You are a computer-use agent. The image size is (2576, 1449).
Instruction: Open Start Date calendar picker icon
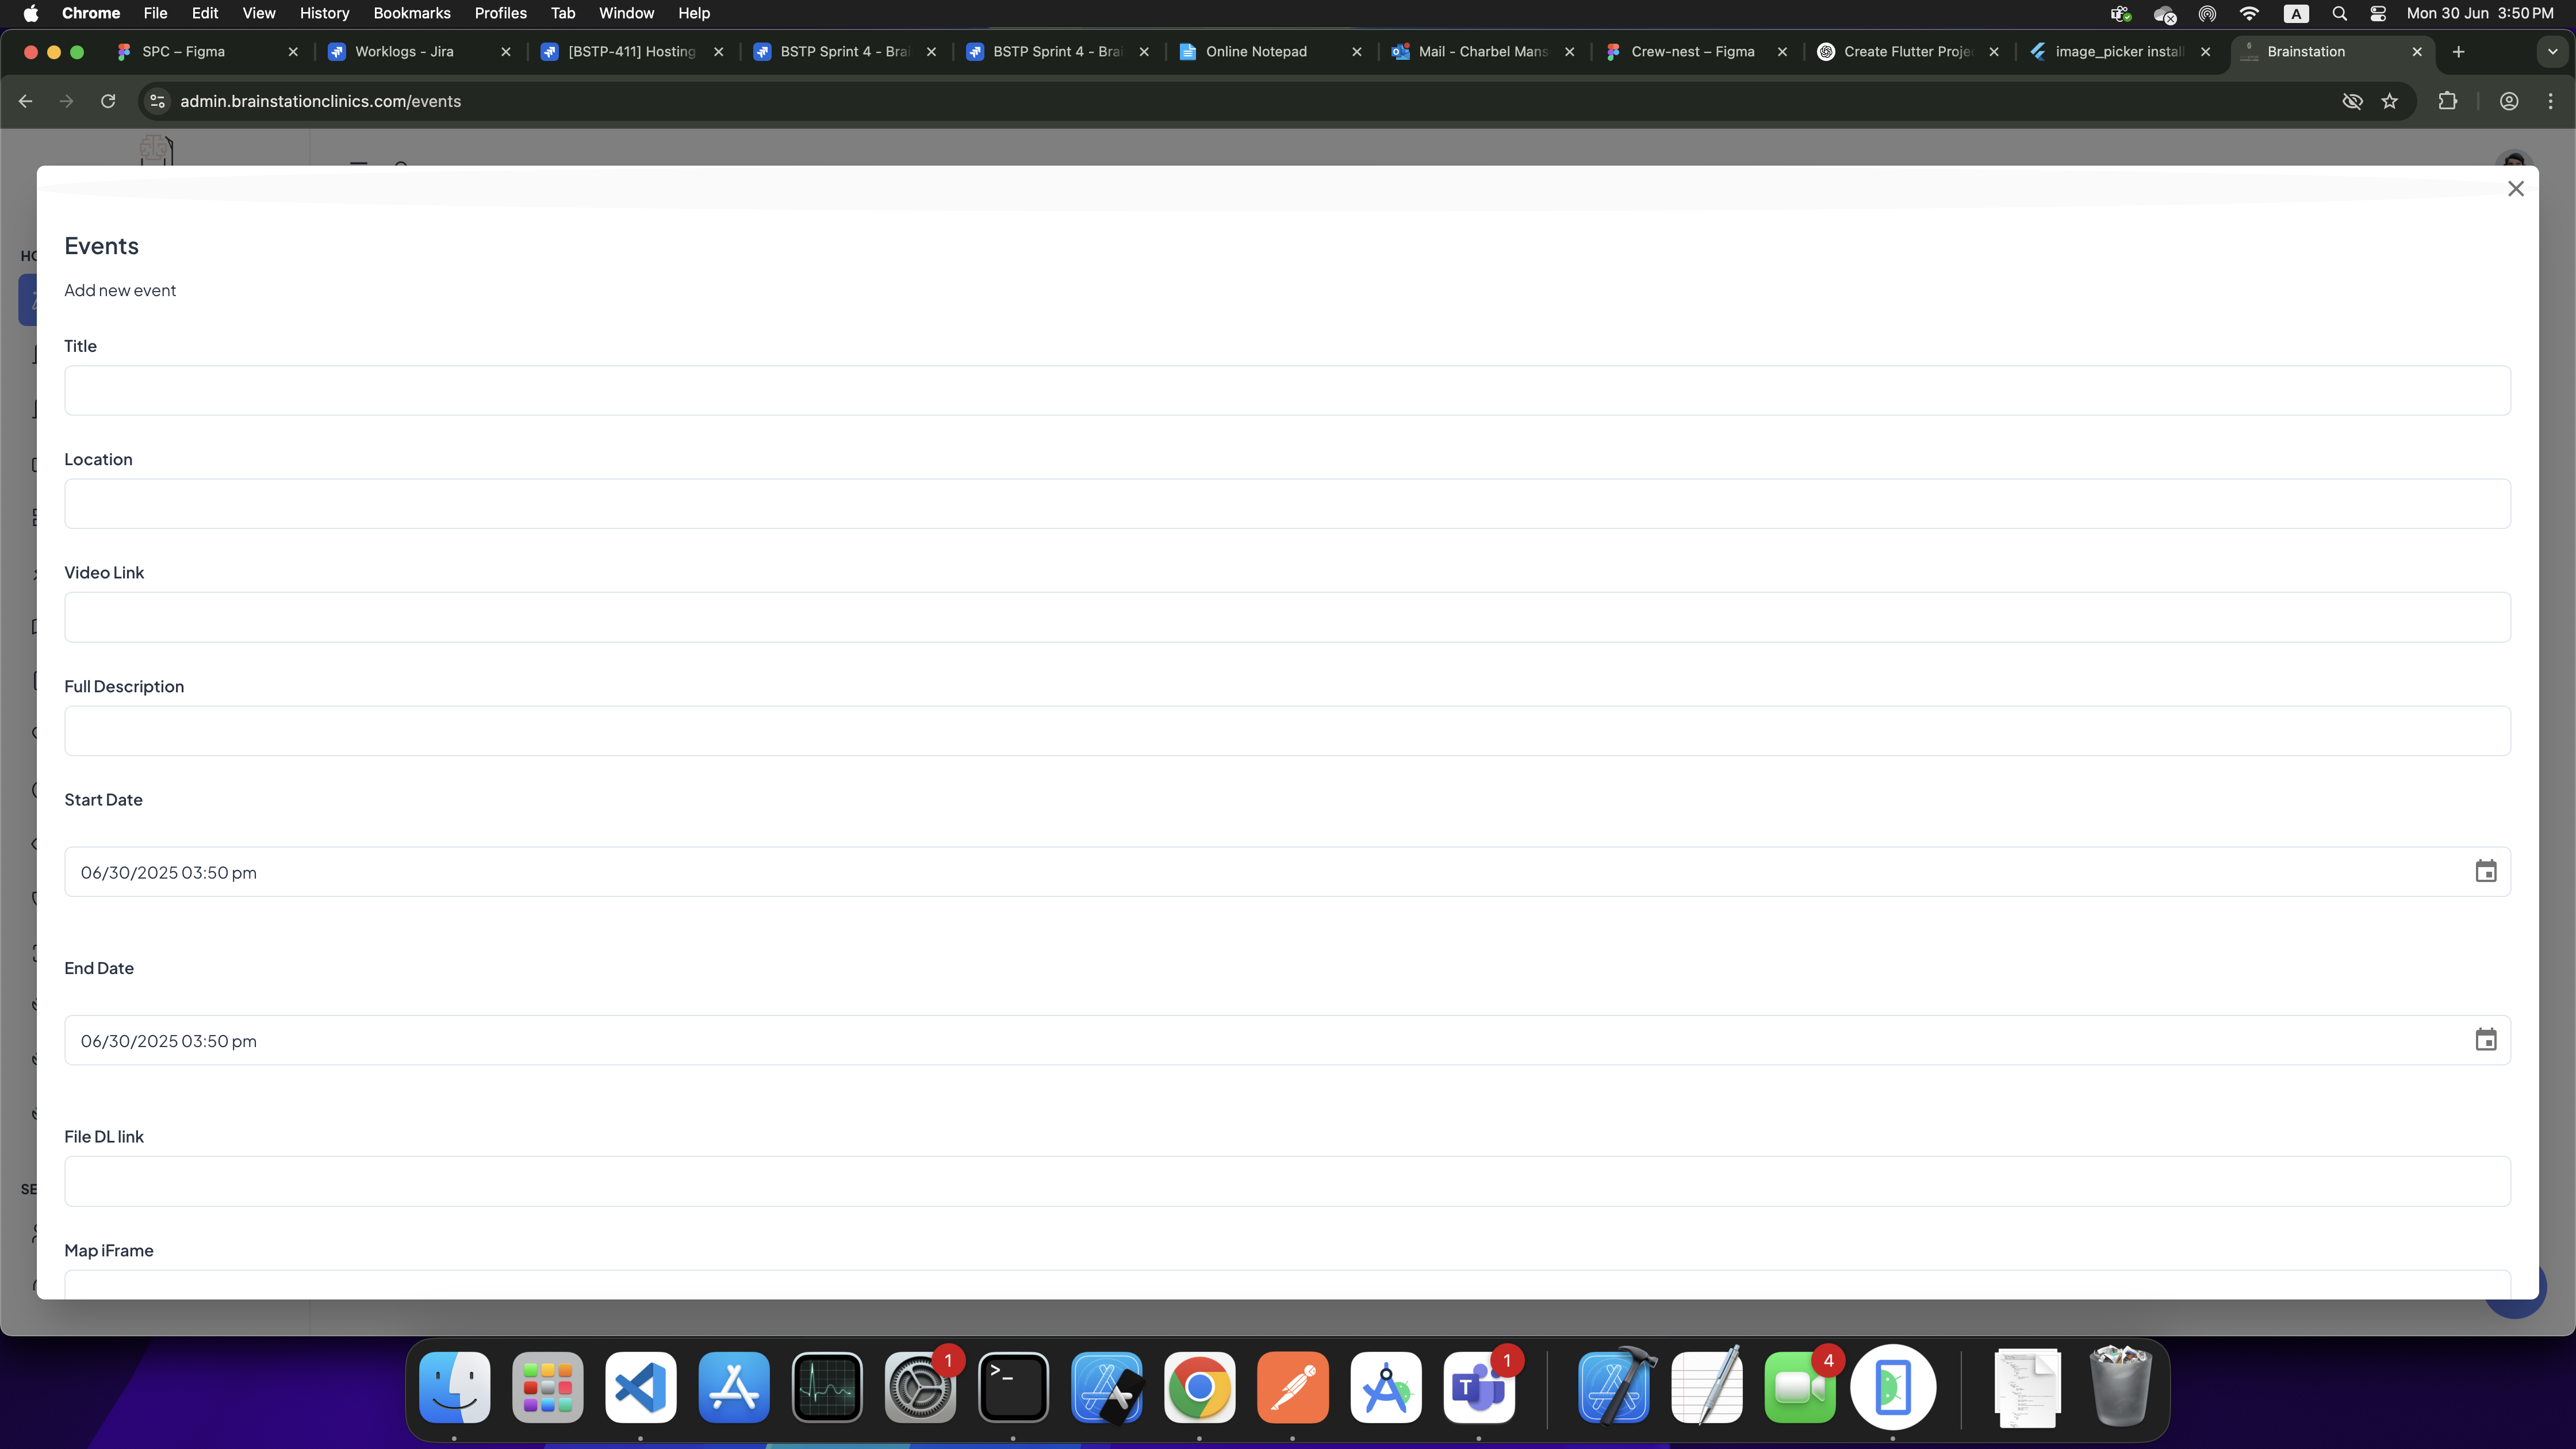pyautogui.click(x=2485, y=871)
